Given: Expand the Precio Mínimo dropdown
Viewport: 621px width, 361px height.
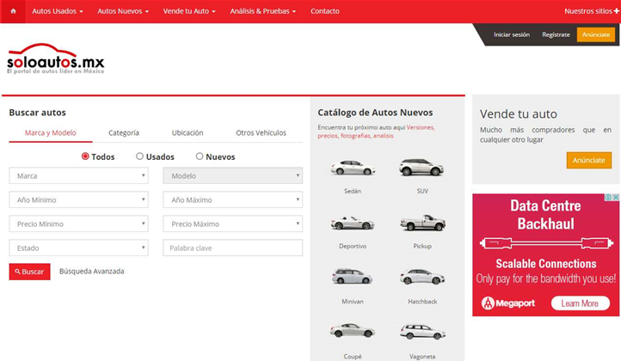Looking at the screenshot, I should (x=78, y=223).
